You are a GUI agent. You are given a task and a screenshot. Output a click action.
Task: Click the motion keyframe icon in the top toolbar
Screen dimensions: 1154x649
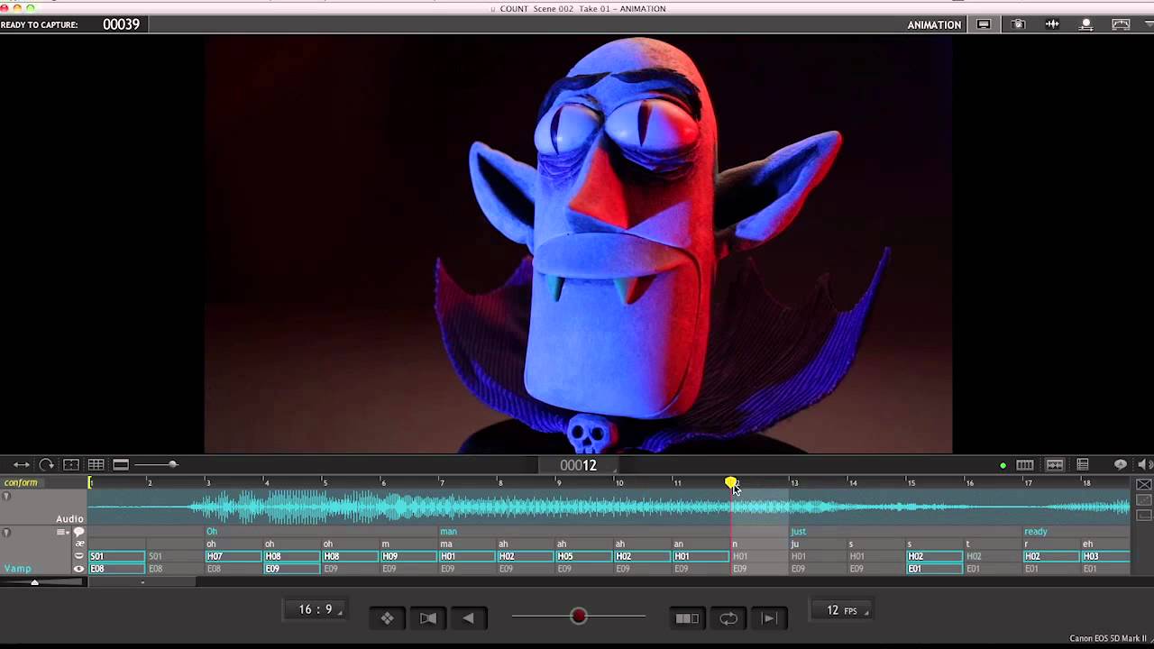click(1086, 24)
